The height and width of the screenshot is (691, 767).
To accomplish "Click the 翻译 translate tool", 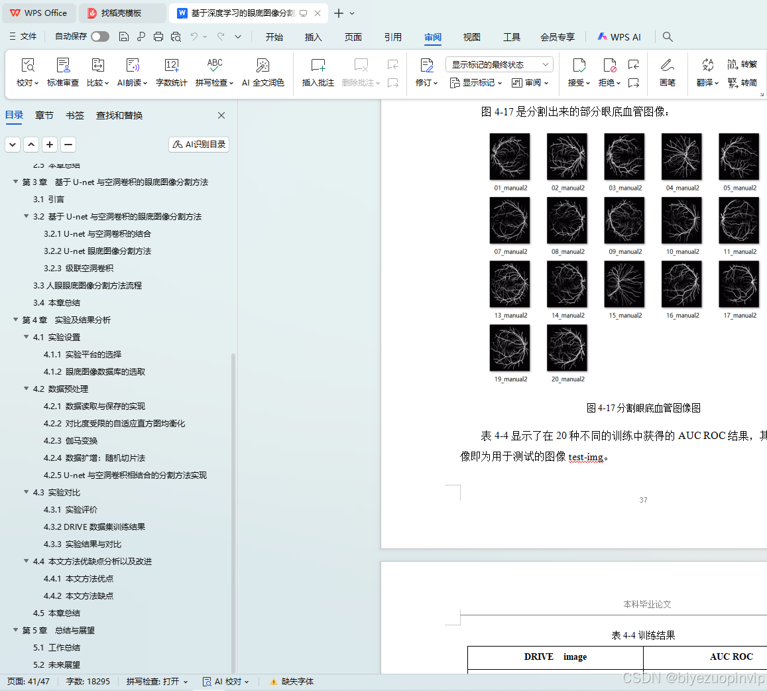I will coord(707,72).
